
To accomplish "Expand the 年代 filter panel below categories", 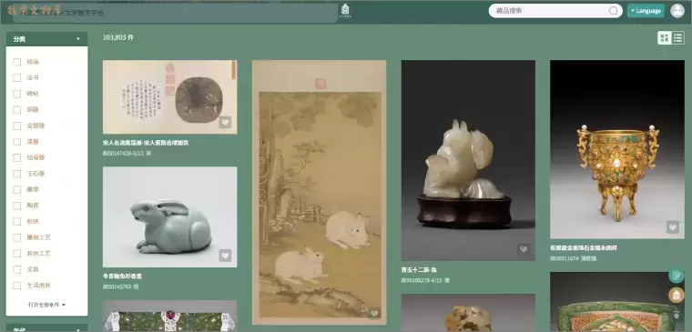I will (46, 328).
